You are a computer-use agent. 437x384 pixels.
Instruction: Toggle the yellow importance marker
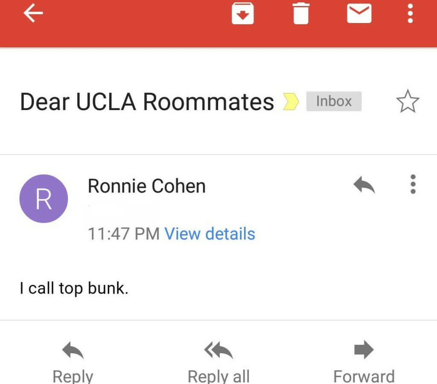(291, 101)
